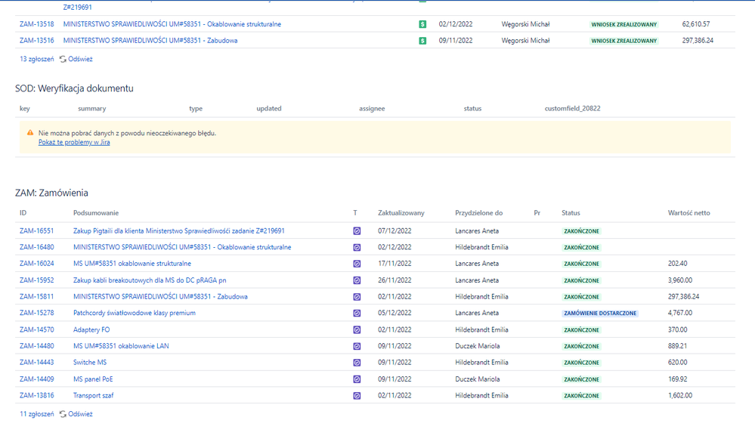Click 'Wniosek zrealizowany' badge for ZAM-13518
Image resolution: width=755 pixels, height=436 pixels.
[623, 24]
